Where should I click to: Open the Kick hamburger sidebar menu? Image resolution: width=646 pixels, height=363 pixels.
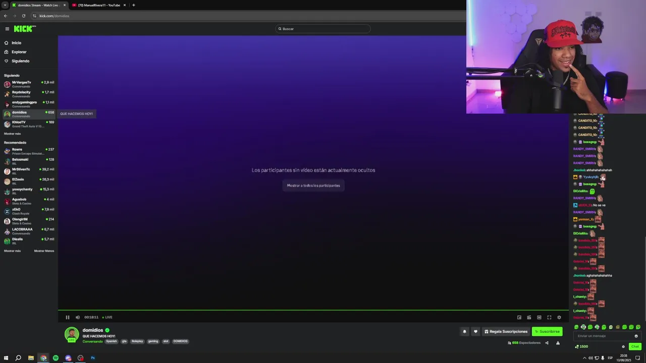click(7, 29)
